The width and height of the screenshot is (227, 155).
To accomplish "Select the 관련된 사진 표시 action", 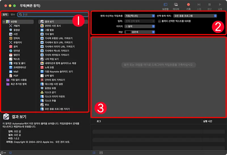I will (51, 26).
